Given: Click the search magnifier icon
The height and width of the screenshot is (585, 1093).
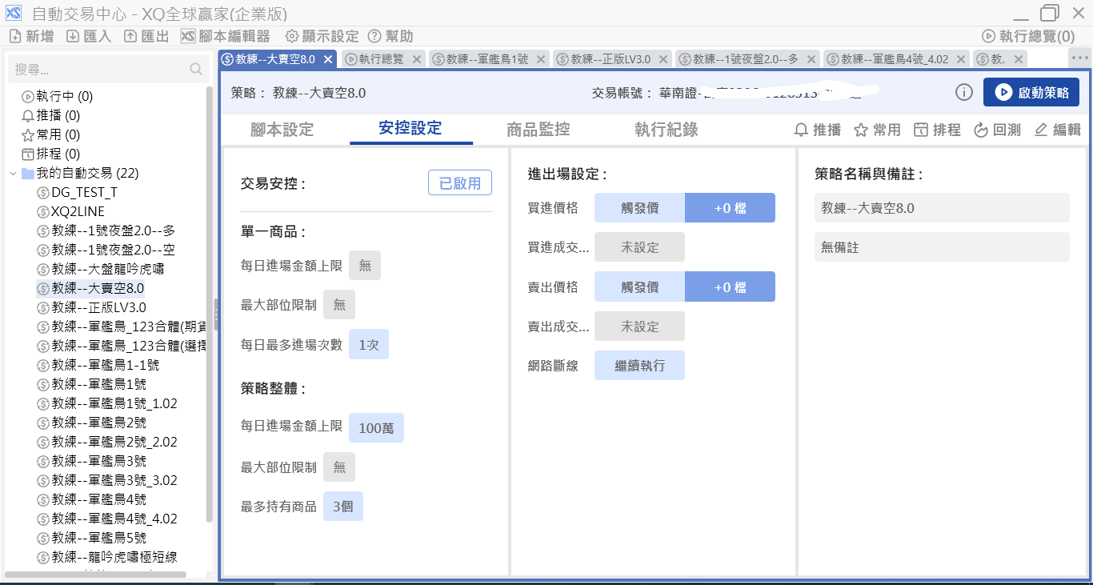Looking at the screenshot, I should tap(196, 70).
